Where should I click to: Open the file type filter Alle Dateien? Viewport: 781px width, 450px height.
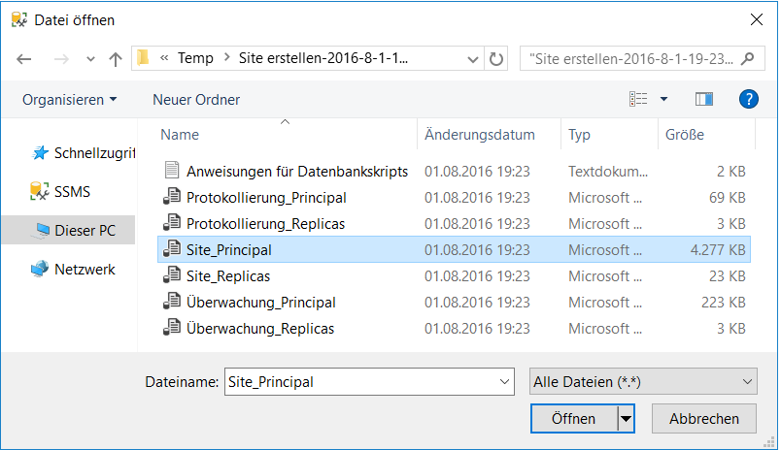642,382
